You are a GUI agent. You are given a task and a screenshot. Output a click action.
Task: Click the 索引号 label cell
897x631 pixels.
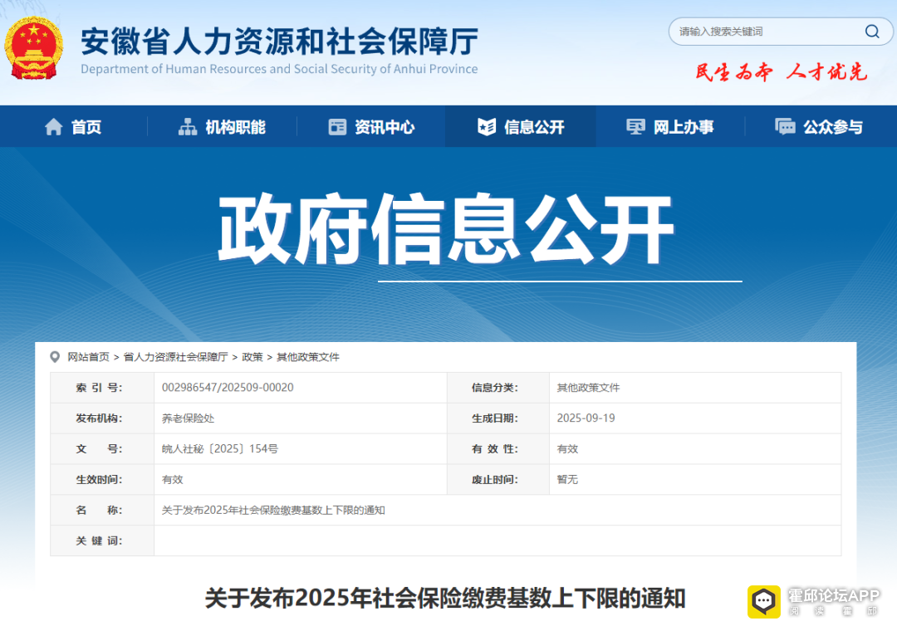point(102,388)
